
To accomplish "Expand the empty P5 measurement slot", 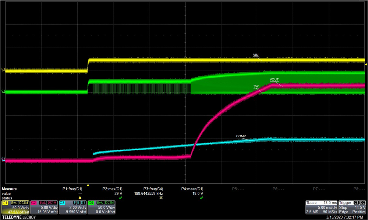I will click(x=238, y=188).
